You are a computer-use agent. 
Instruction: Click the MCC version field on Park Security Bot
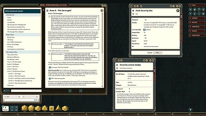point(158,53)
